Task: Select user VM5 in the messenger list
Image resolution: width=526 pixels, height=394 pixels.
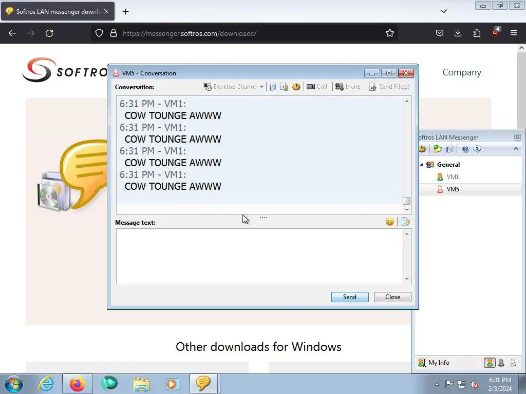Action: pyautogui.click(x=453, y=189)
